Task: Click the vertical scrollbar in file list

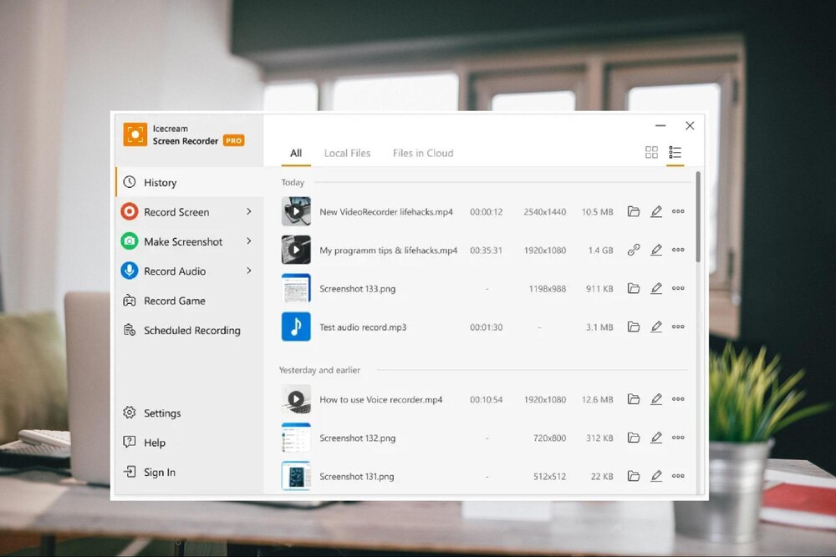Action: (698, 217)
